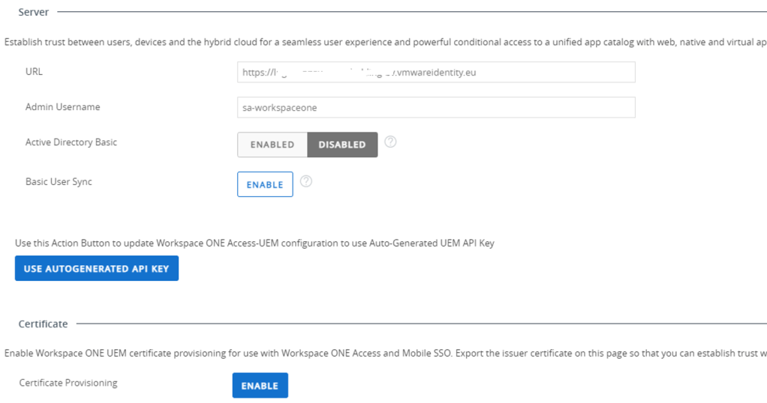Select the DISABLED option for Active Directory Basic
767x403 pixels.
[342, 145]
